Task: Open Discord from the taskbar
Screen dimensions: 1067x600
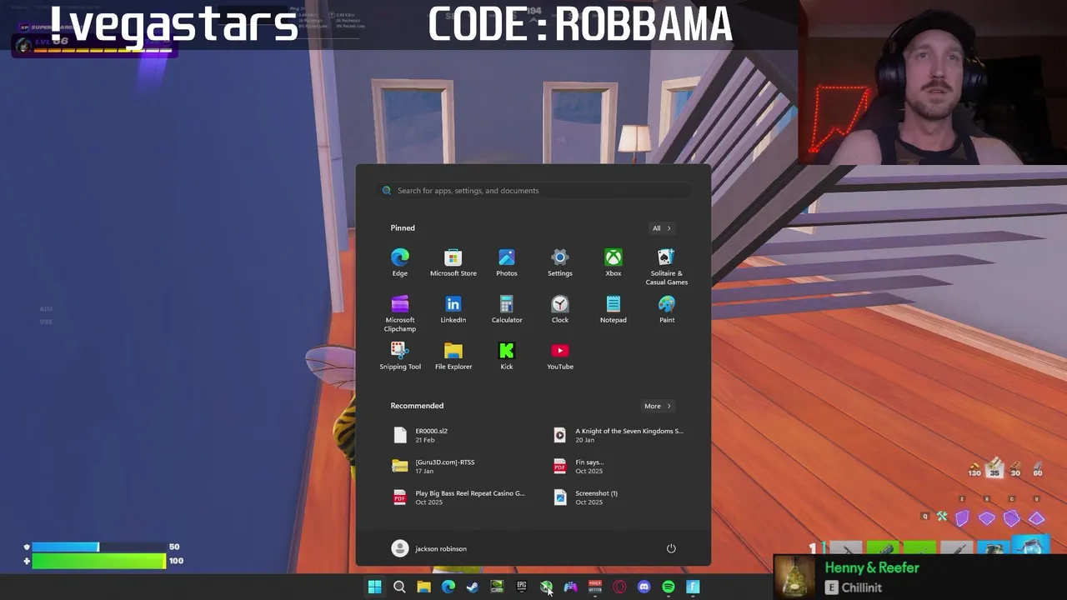Action: 644,587
